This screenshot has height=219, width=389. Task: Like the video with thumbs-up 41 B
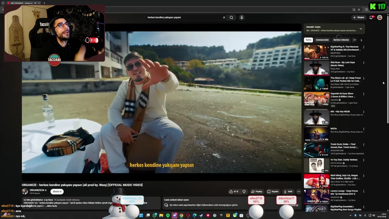234,192
